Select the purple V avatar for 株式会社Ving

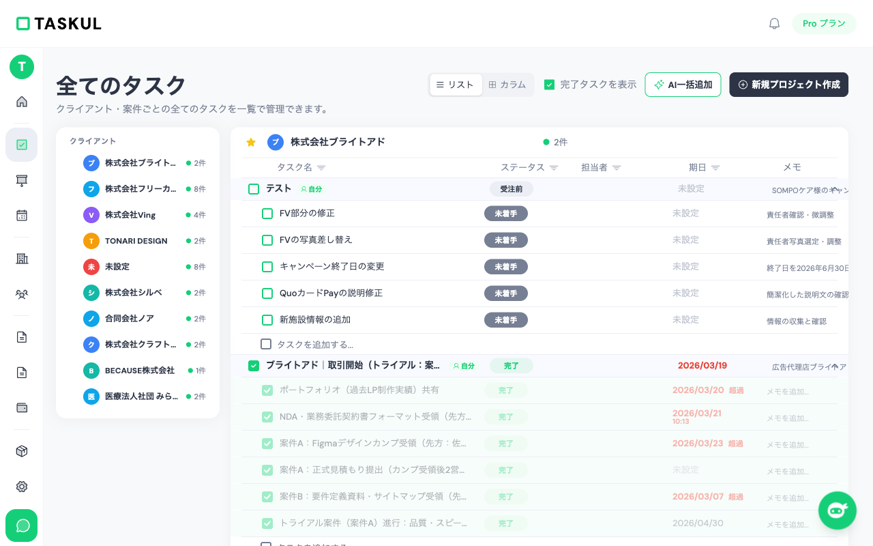[91, 215]
